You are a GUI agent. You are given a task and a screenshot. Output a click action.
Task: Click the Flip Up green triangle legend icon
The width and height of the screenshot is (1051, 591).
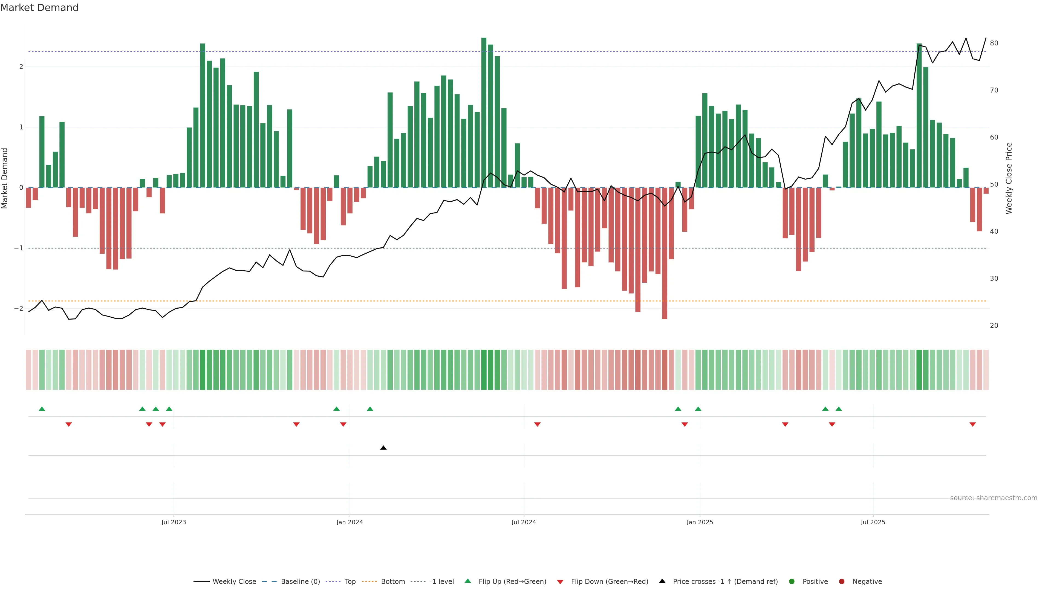tap(467, 581)
